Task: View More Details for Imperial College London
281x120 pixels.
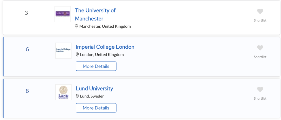Action: coord(96,66)
